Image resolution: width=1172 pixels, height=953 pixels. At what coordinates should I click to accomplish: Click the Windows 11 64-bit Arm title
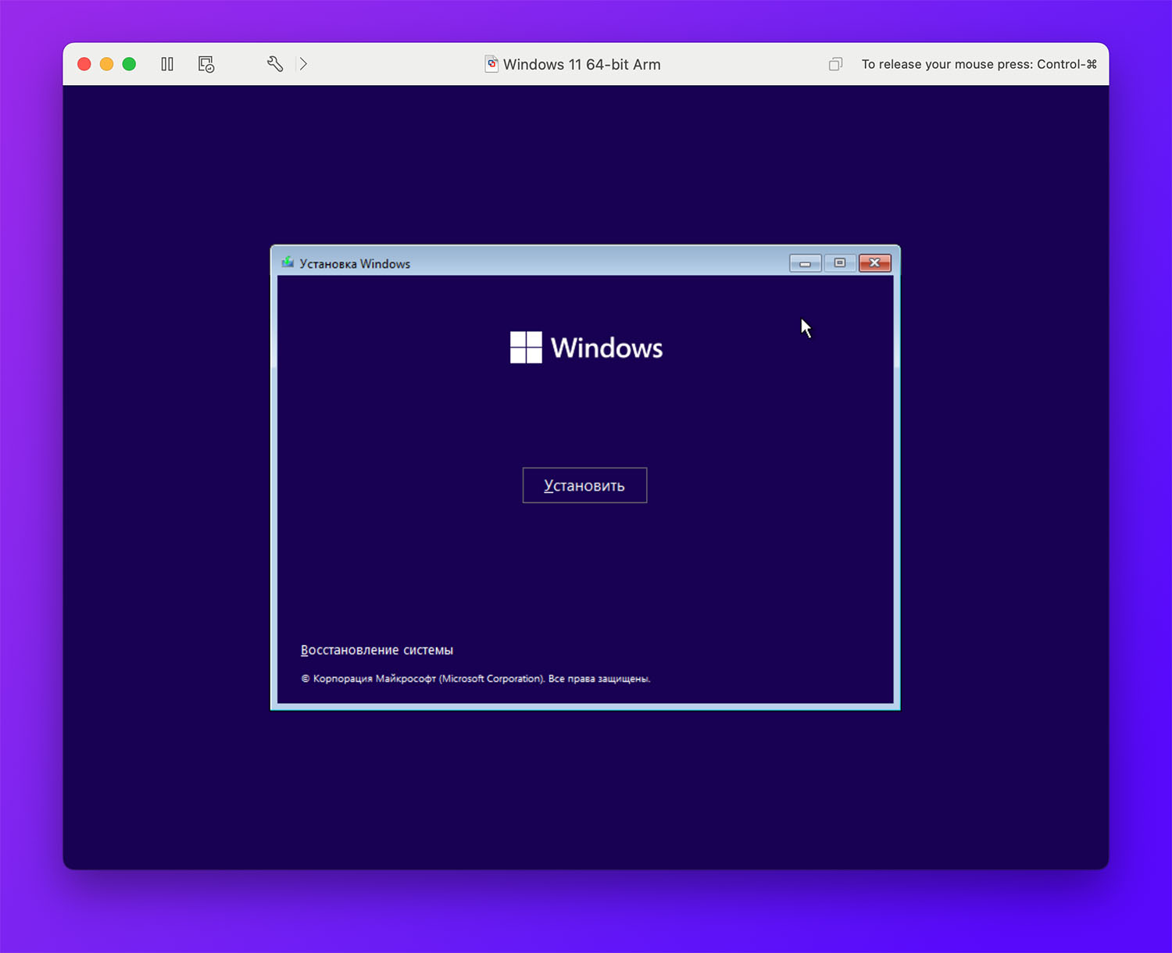(581, 65)
